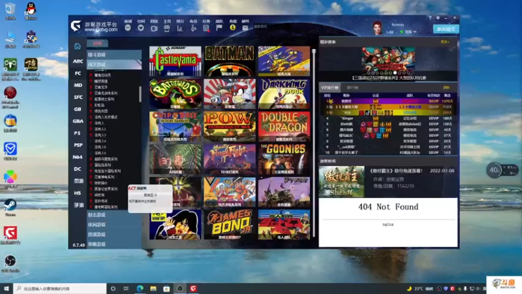
Task: Expand the 休闲游戏 category
Action: coord(114,225)
